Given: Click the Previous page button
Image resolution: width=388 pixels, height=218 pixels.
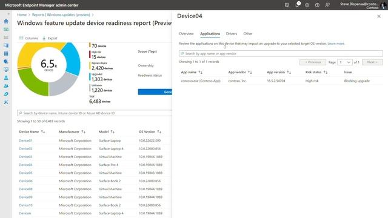Looking at the screenshot, I should (x=313, y=62).
